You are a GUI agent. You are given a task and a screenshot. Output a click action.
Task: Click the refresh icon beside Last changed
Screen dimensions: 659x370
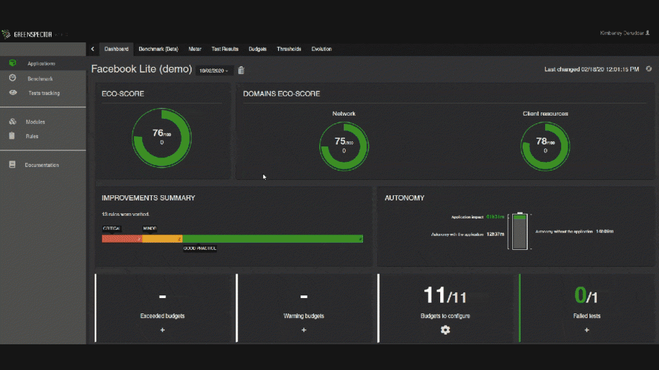pos(649,69)
